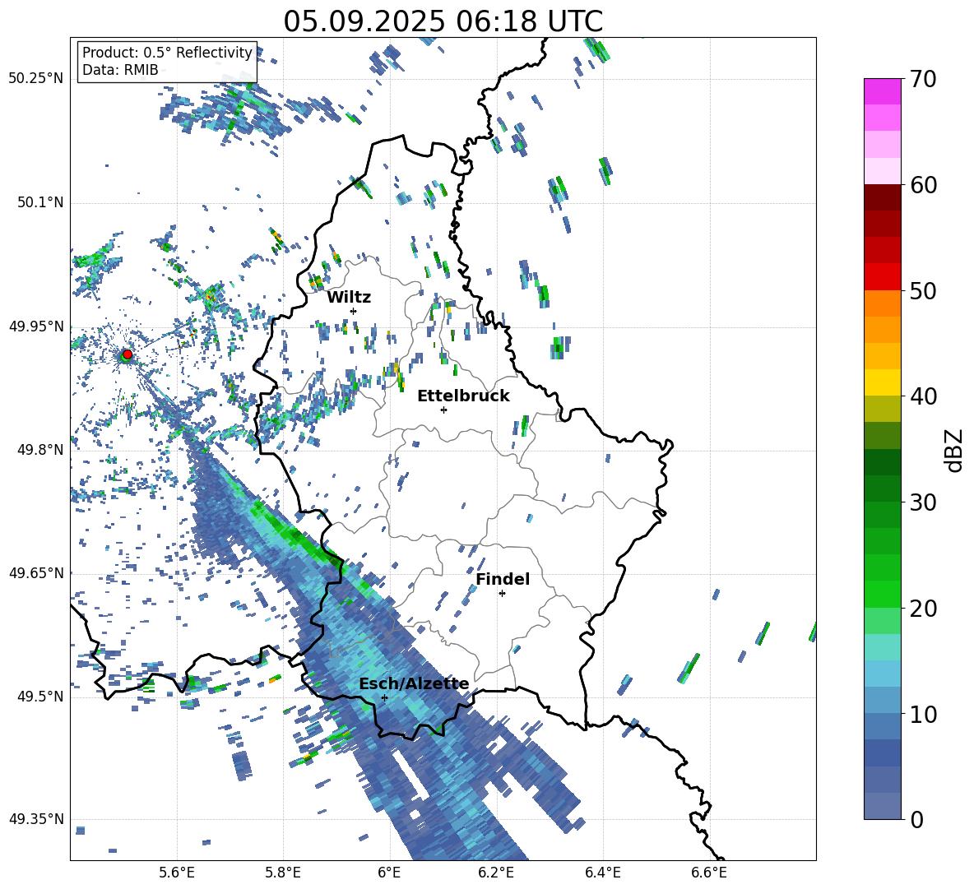Click the yellow colorbar swatch at 40
The image size is (974, 889).
pyautogui.click(x=882, y=383)
